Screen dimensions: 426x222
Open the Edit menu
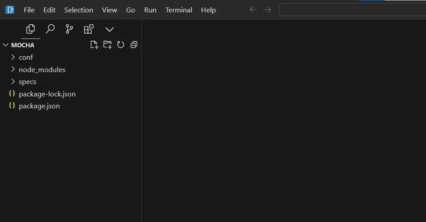click(x=50, y=10)
